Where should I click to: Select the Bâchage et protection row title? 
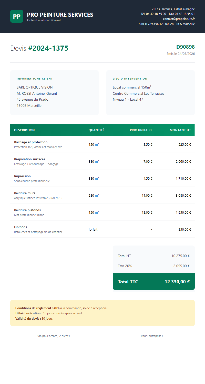[x=31, y=142]
